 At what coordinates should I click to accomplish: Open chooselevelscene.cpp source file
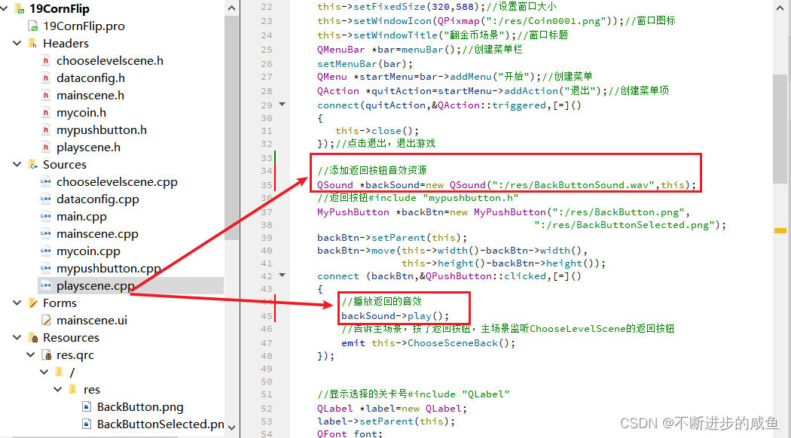(117, 181)
